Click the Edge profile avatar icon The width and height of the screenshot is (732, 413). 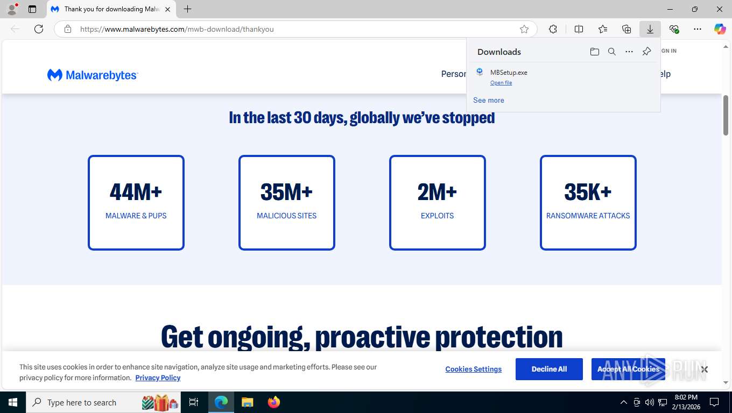[x=12, y=9]
